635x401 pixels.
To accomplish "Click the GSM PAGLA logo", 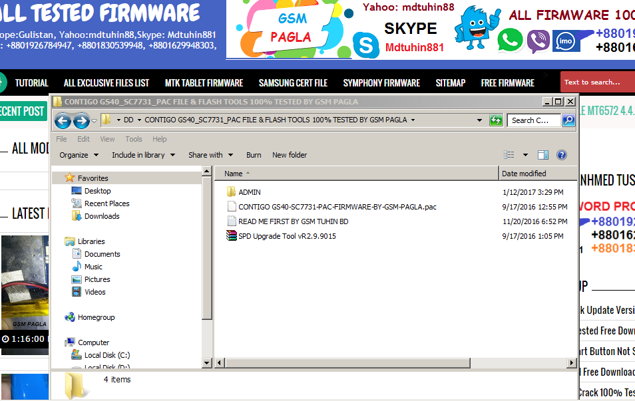I will 291,29.
